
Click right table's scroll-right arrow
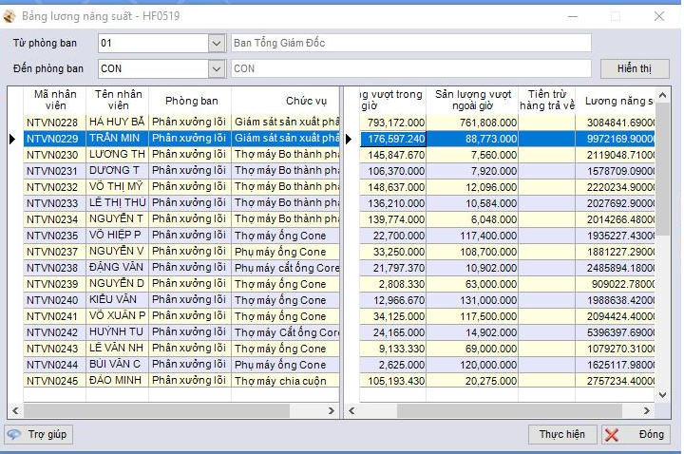tap(647, 411)
